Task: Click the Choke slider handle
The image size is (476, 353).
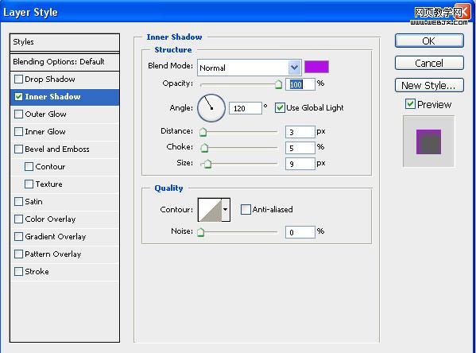Action: (x=204, y=148)
